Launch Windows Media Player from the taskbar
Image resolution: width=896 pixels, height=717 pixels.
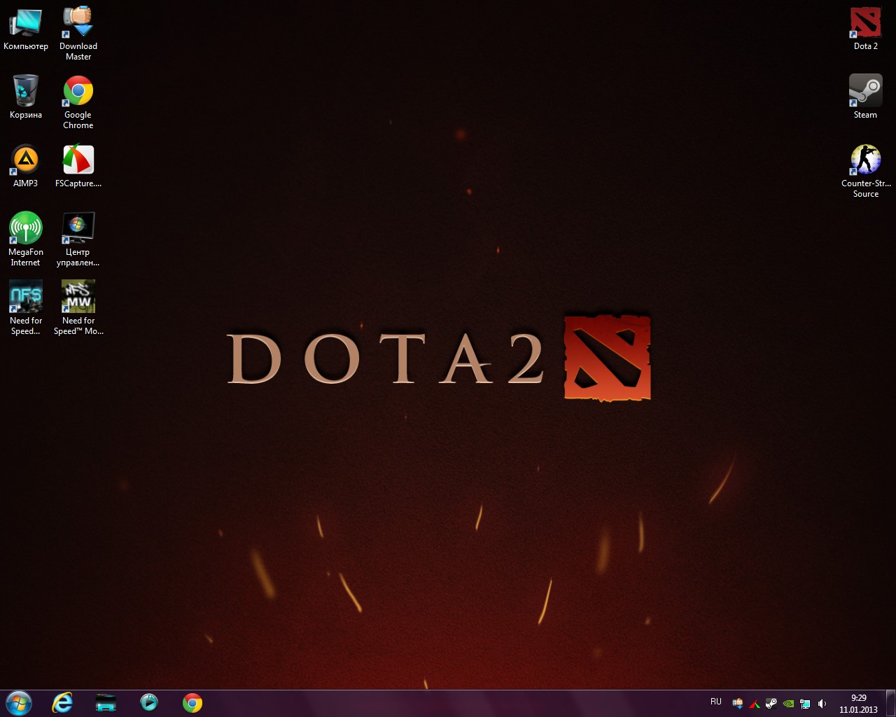[x=149, y=702]
